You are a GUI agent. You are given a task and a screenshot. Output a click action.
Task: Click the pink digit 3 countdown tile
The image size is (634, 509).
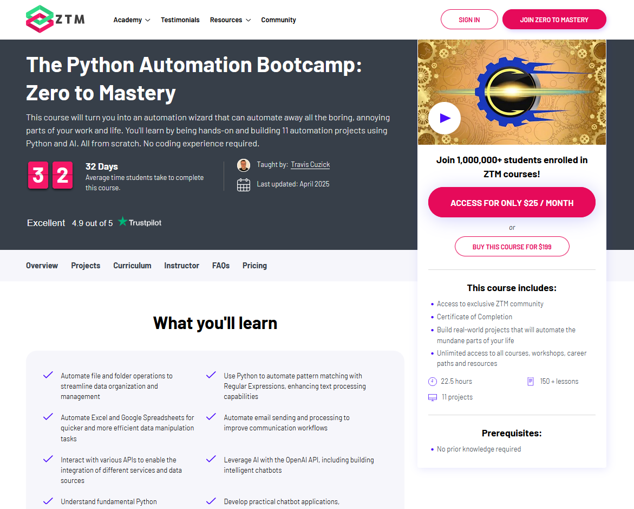click(38, 175)
